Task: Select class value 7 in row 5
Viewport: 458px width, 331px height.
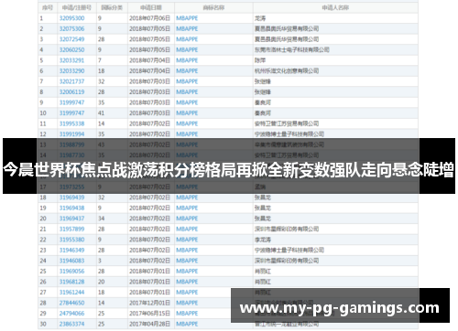Action: [100, 60]
